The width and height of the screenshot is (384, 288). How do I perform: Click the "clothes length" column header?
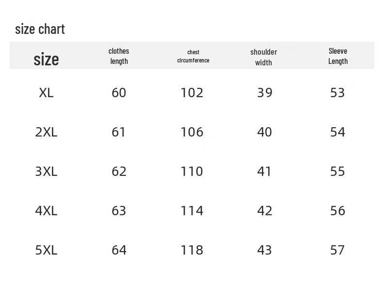pos(119,56)
